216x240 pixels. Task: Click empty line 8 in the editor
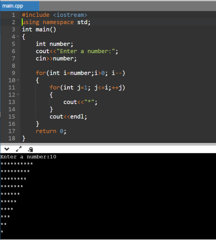click(x=118, y=66)
